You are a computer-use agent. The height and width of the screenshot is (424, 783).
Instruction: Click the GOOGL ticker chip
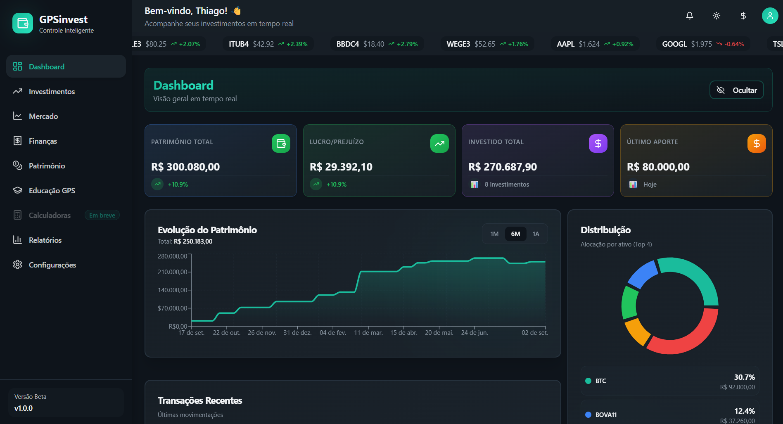[x=703, y=44]
